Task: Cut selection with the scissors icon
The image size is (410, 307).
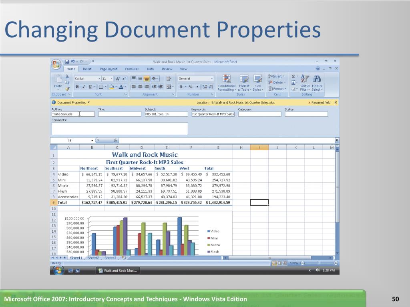Action: click(67, 76)
